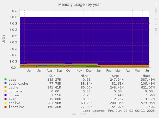Click the orange cache legend swatch
Viewport: 159px width, 118px height.
tap(6, 87)
